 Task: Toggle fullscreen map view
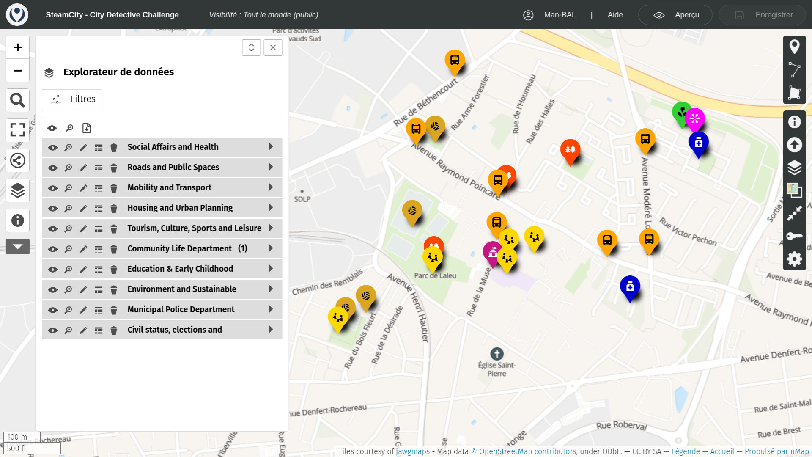(x=18, y=130)
